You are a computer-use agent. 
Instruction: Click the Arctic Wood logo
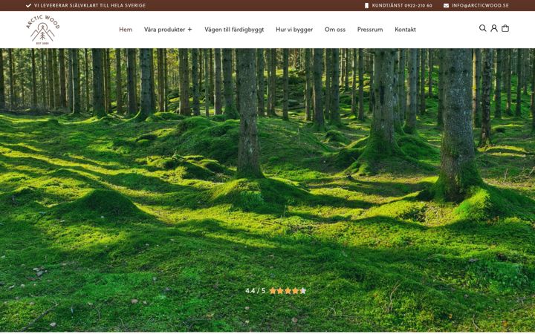tap(42, 30)
